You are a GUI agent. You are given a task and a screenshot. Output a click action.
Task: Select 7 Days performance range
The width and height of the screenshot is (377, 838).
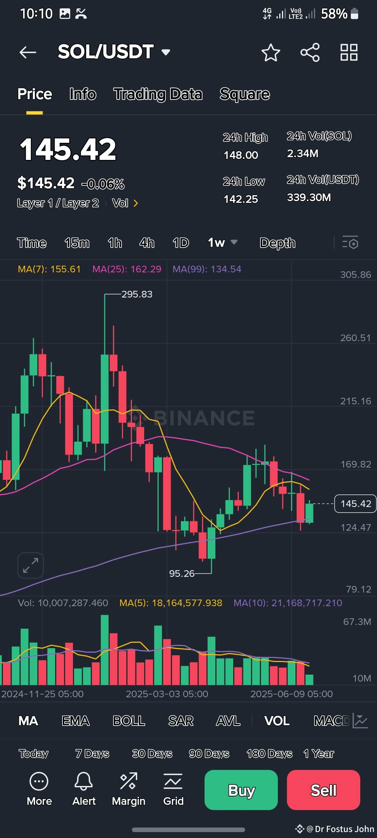[92, 754]
